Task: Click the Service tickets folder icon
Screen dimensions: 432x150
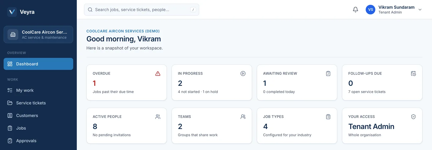Action: pos(10,103)
